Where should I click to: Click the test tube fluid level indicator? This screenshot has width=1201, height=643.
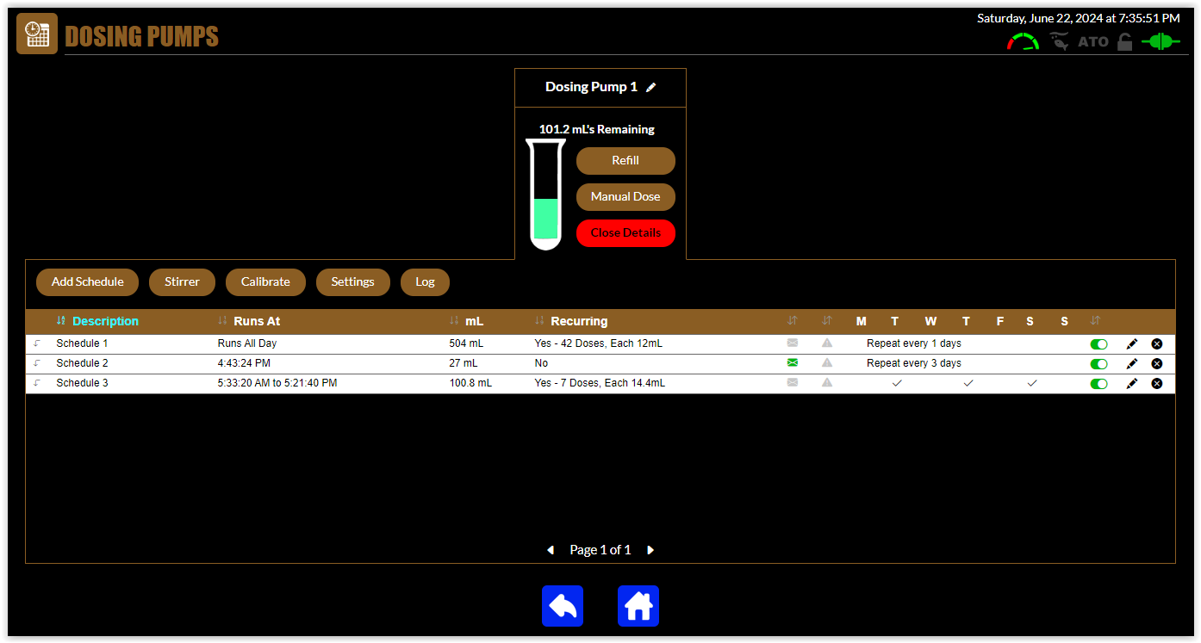click(x=545, y=196)
